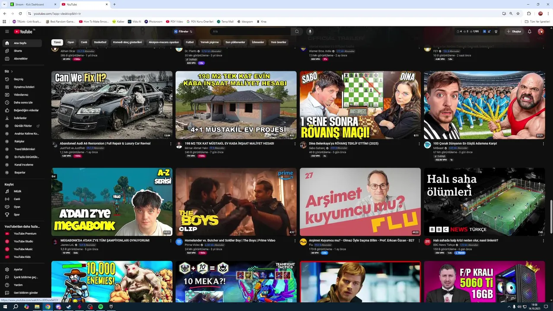Open Can We Fix It Audi thumbnail

[112, 105]
